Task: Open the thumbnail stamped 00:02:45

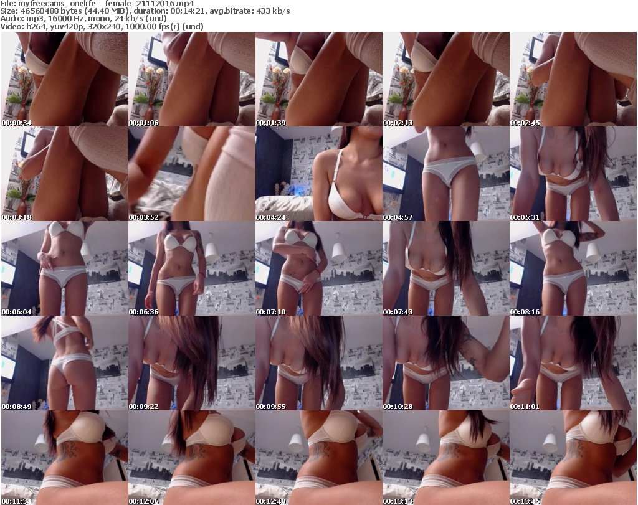Action: click(573, 79)
